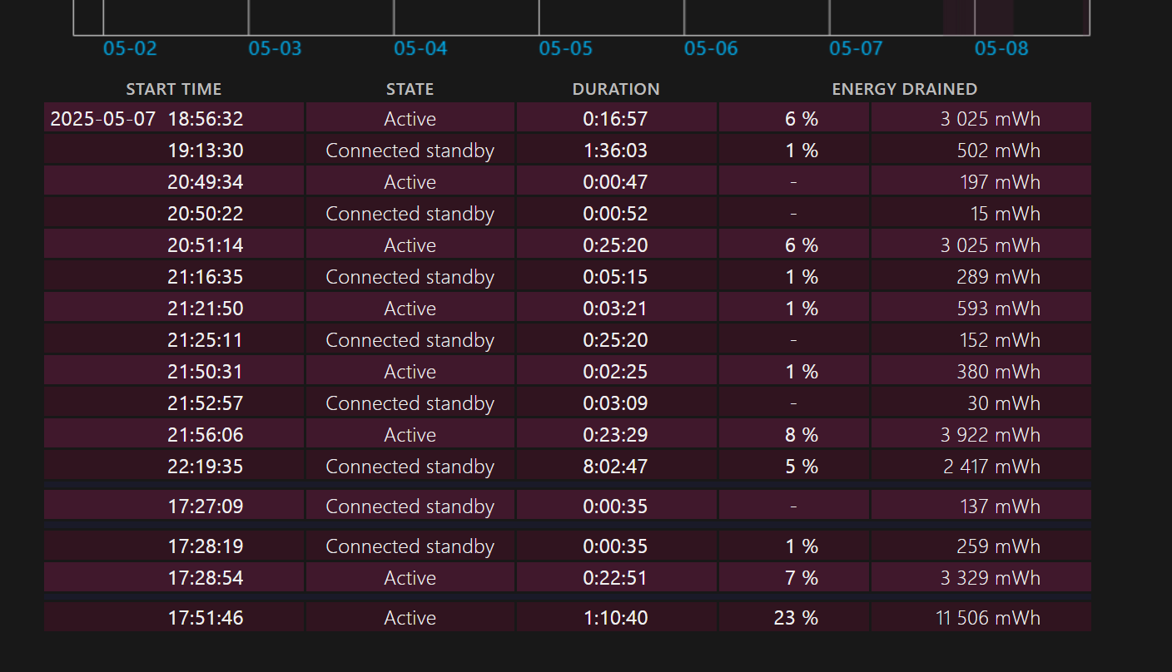Click the 05-03 axis date

(x=275, y=48)
